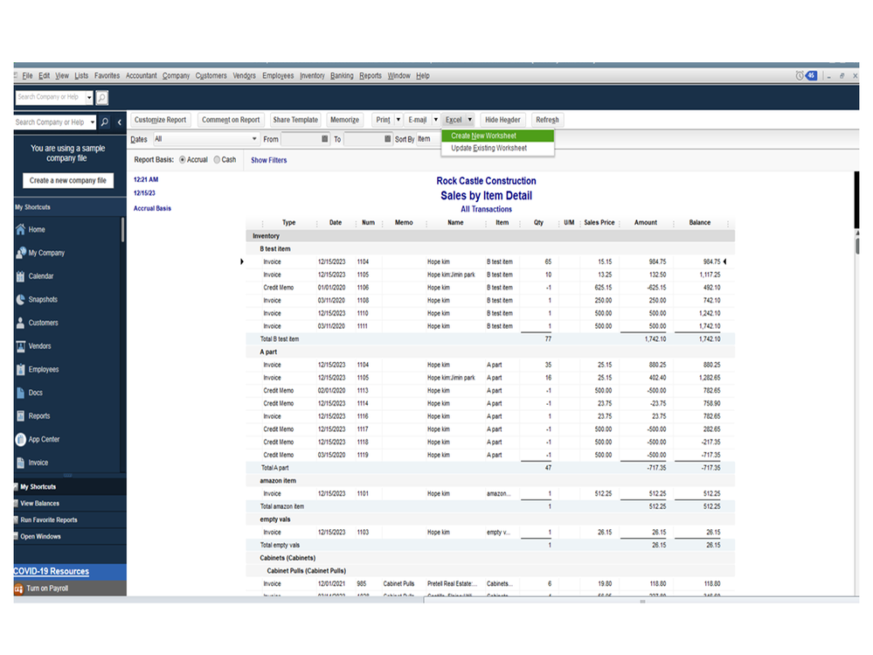873x655 pixels.
Task: Expand the Print button dropdown arrow
Action: (x=398, y=120)
